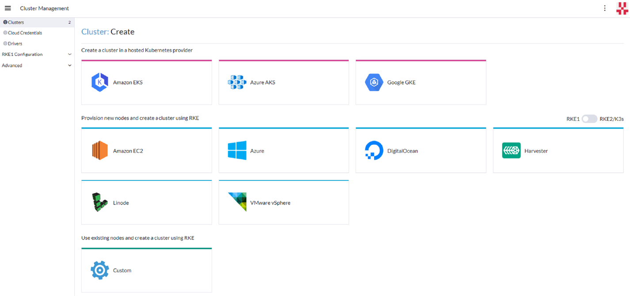Click the Google GKE hexagon logo

(374, 82)
